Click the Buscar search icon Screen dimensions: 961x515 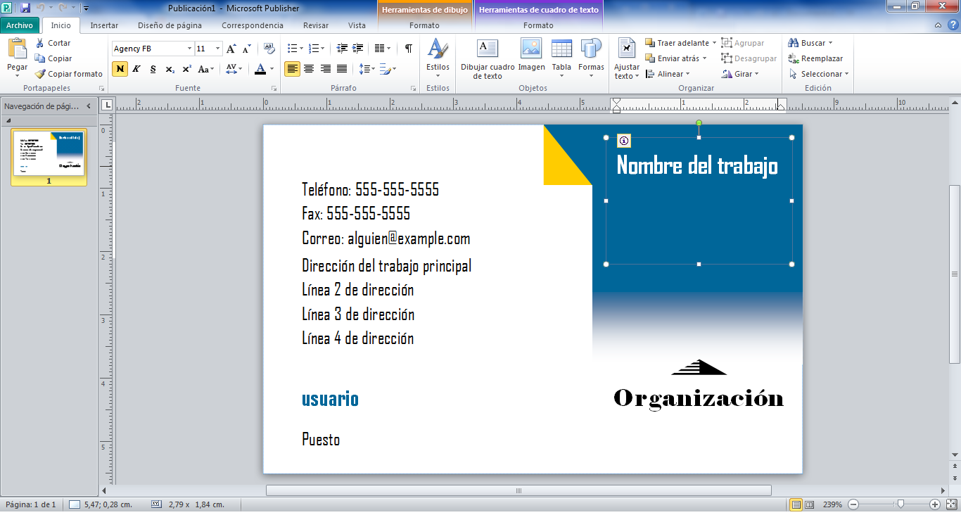[x=794, y=42]
